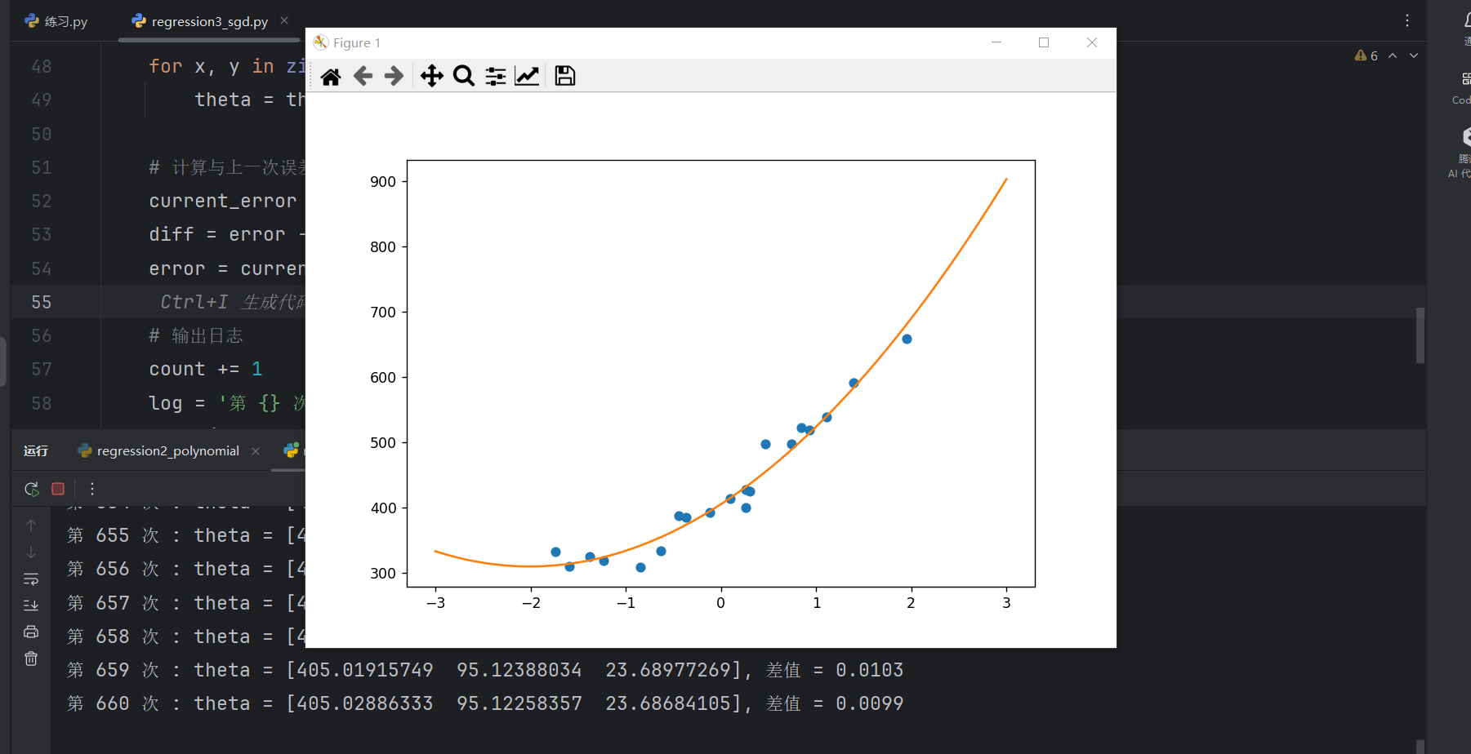The height and width of the screenshot is (754, 1471).
Task: Click line number 55 in gutter
Action: [42, 302]
